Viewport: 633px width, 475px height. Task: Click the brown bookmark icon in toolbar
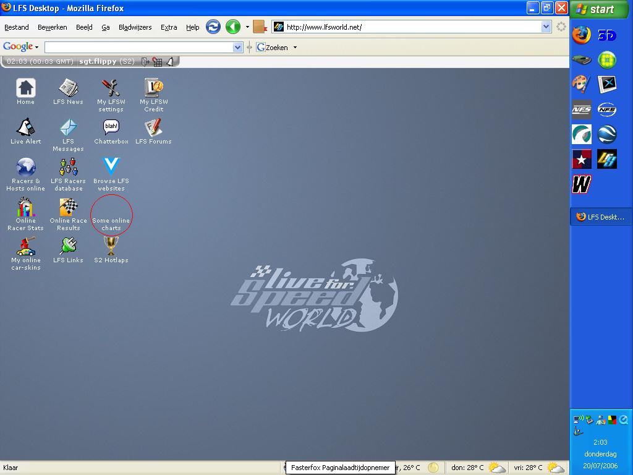(x=260, y=27)
